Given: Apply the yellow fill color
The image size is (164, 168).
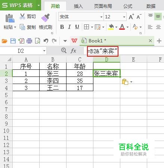Looking at the screenshot, I should [111, 27].
